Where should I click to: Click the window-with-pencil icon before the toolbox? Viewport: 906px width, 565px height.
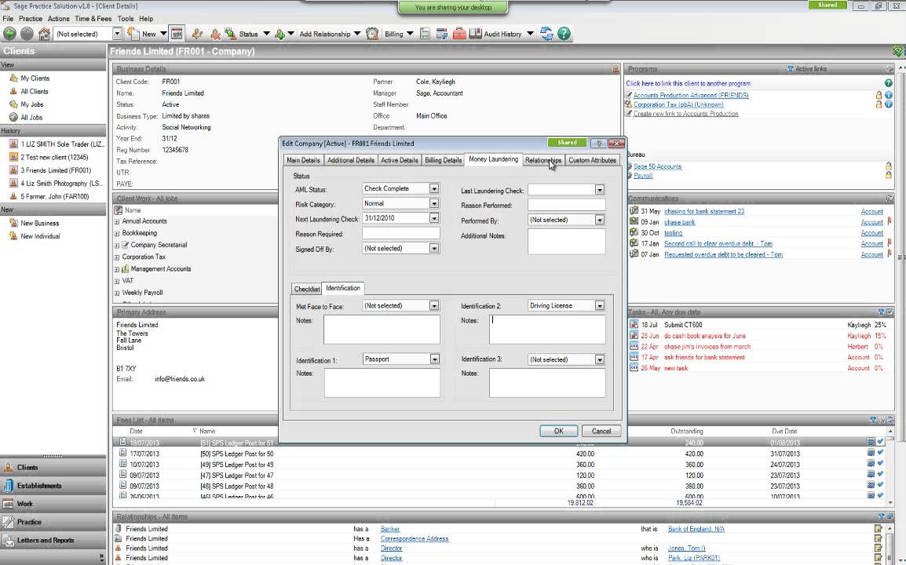[x=442, y=34]
